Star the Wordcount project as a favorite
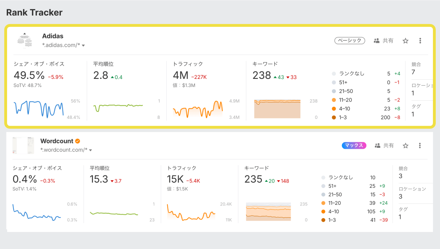Viewport: 440px width, 249px height. (x=405, y=145)
